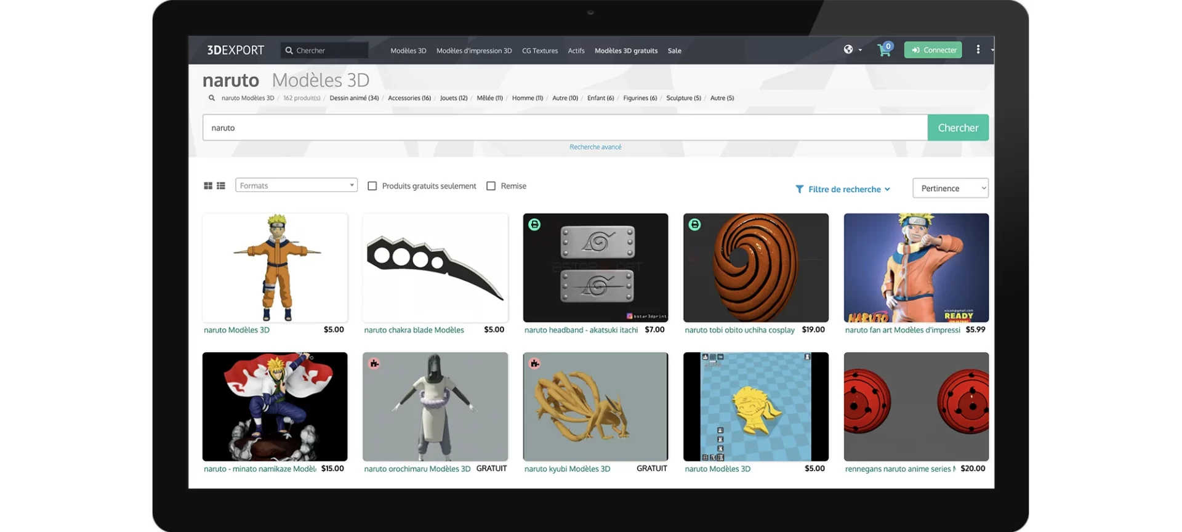This screenshot has height=532, width=1182.
Task: Click badge icon on tobi obito thumbnail
Action: [694, 225]
